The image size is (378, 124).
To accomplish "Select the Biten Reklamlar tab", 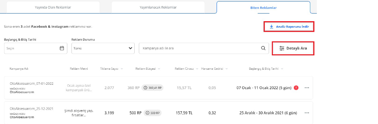I will pos(263,8).
